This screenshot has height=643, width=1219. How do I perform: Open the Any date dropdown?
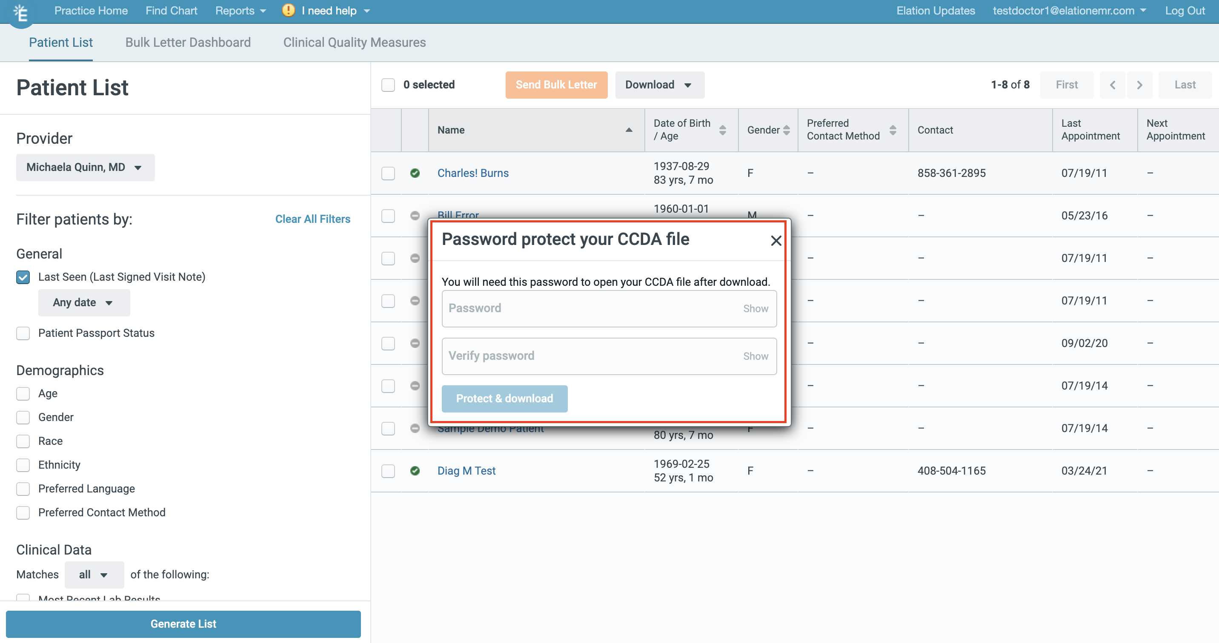click(84, 303)
